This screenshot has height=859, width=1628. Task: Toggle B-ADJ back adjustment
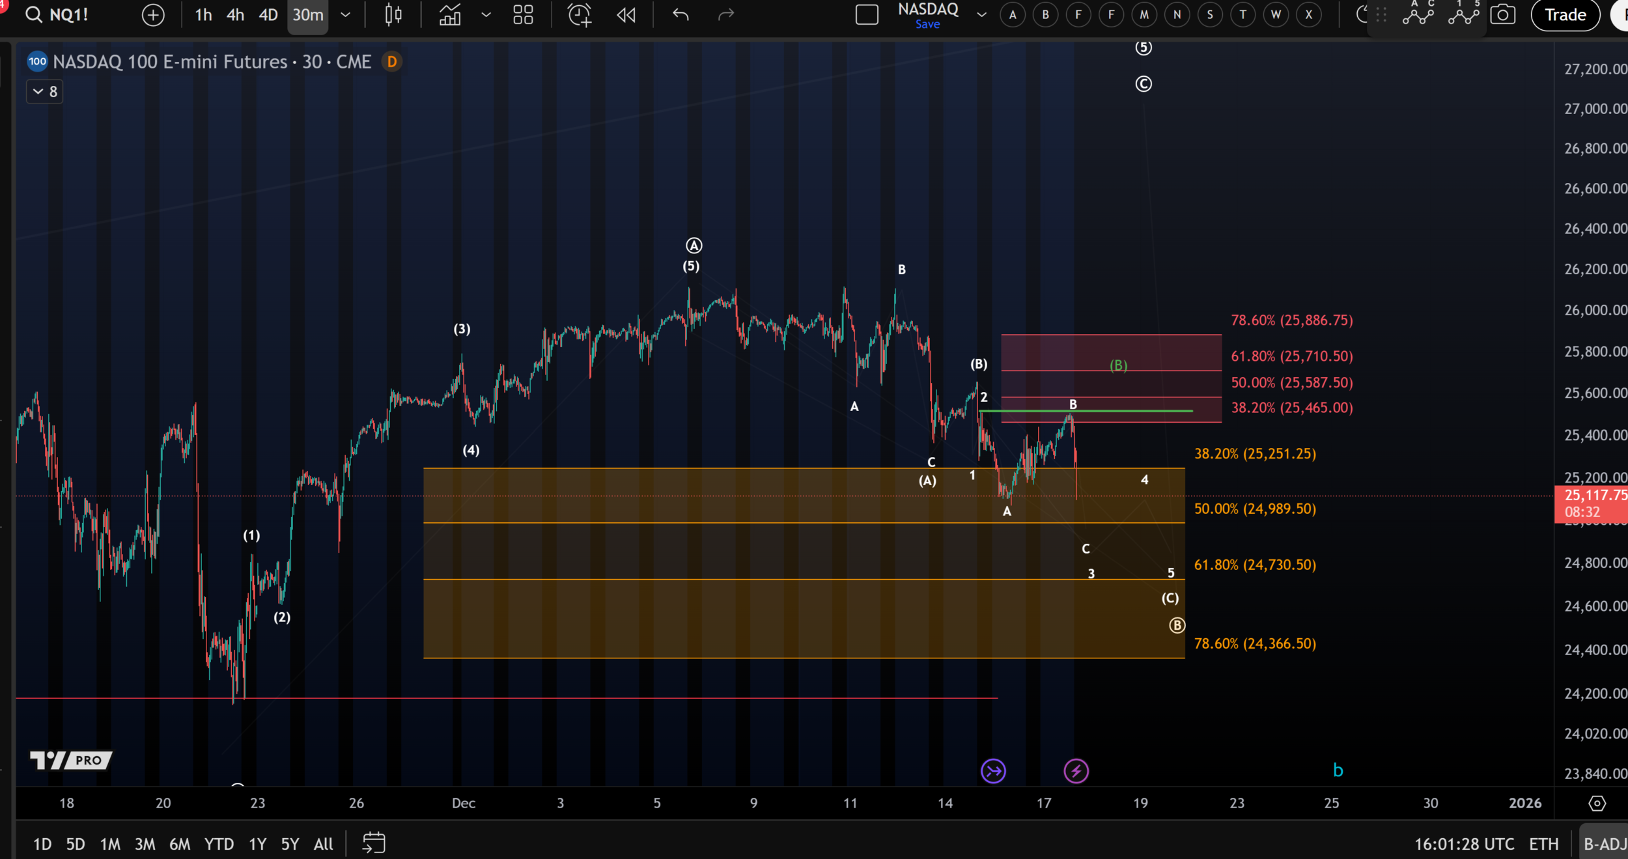1605,844
